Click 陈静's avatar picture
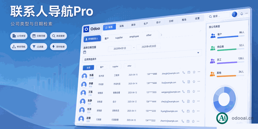The height and width of the screenshot is (129, 258). point(83,101)
